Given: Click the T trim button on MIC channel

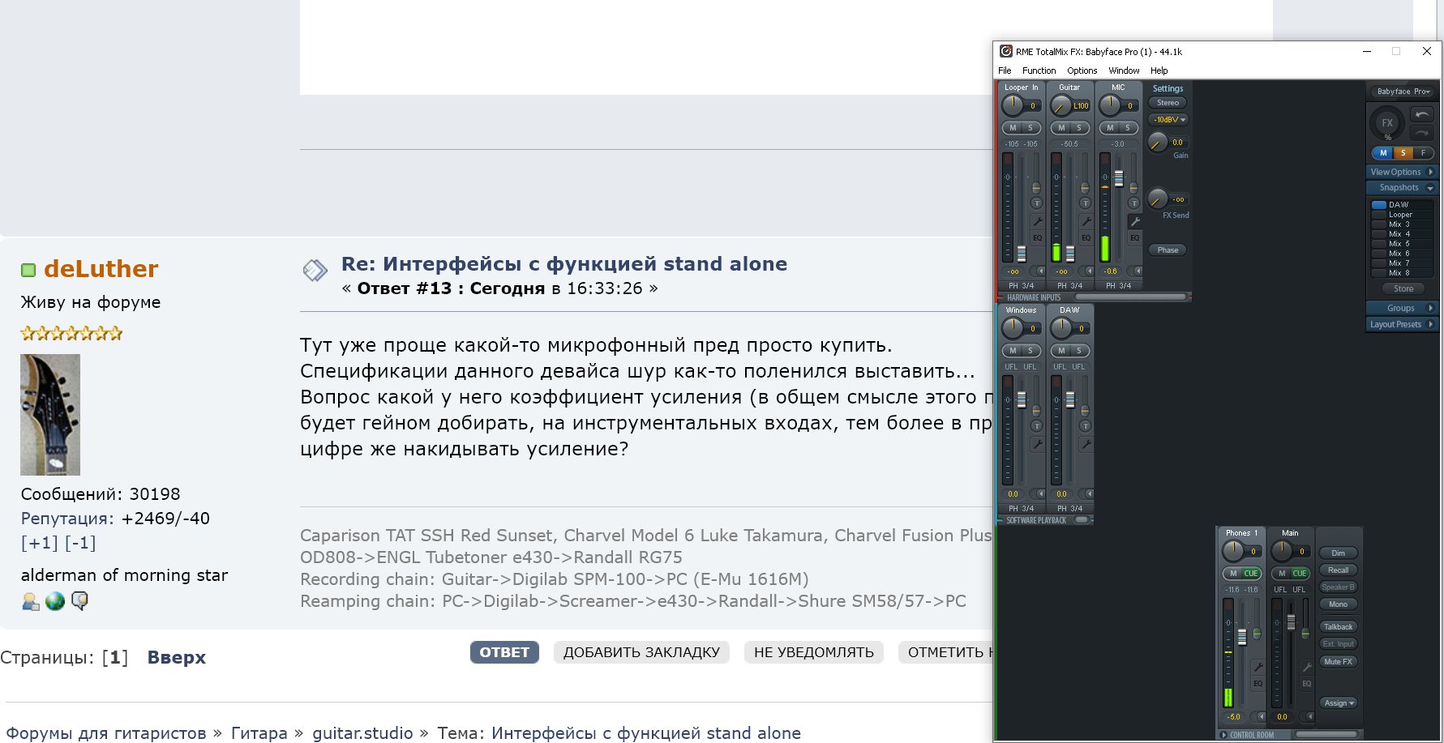Looking at the screenshot, I should (x=1133, y=203).
